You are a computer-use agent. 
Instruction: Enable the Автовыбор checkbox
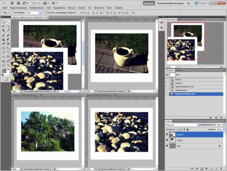click(14, 12)
